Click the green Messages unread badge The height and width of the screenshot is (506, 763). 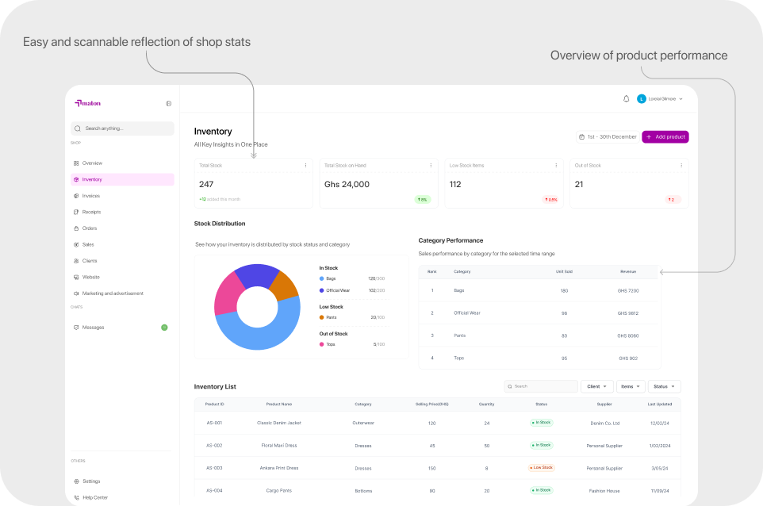click(164, 328)
